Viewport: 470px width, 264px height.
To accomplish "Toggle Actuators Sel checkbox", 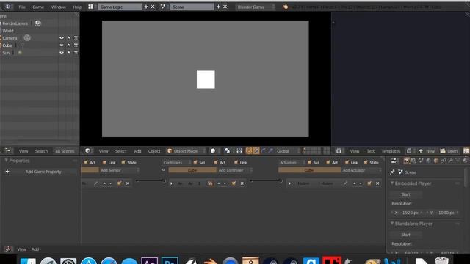I will pos(309,162).
